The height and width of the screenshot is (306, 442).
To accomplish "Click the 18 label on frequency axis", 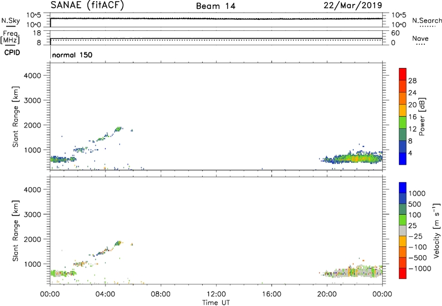I will (x=37, y=33).
